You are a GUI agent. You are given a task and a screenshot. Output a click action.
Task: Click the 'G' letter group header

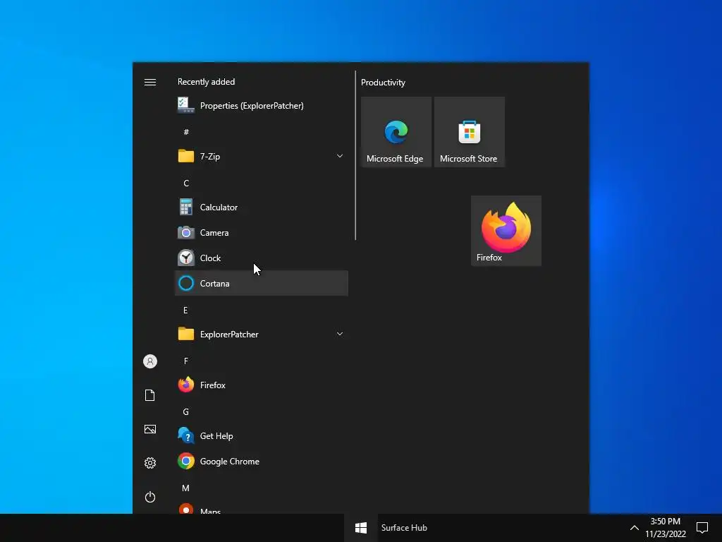click(186, 411)
